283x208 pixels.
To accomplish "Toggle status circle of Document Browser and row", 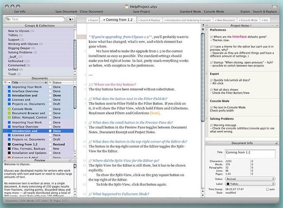I will (x=50, y=113).
